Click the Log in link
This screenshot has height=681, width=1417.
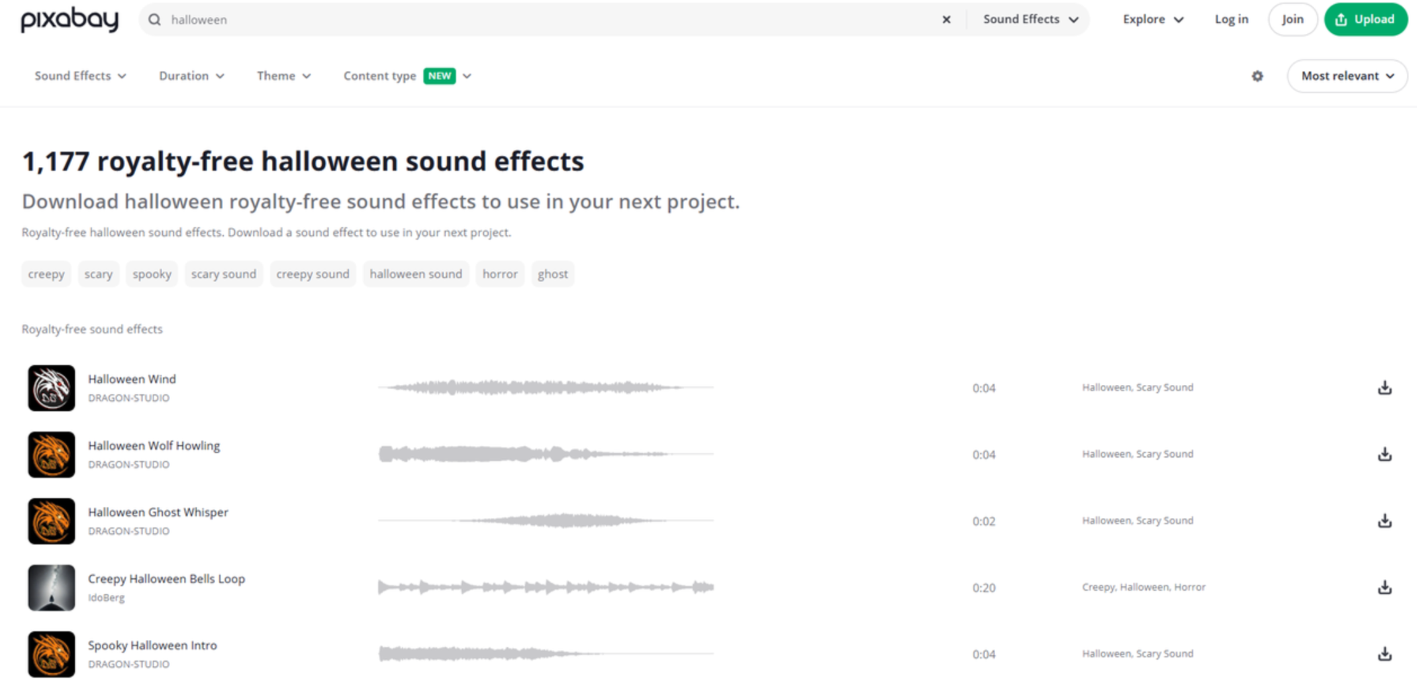click(1231, 20)
